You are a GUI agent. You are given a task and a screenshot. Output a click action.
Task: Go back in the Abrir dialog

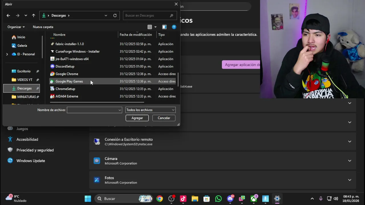pyautogui.click(x=8, y=15)
